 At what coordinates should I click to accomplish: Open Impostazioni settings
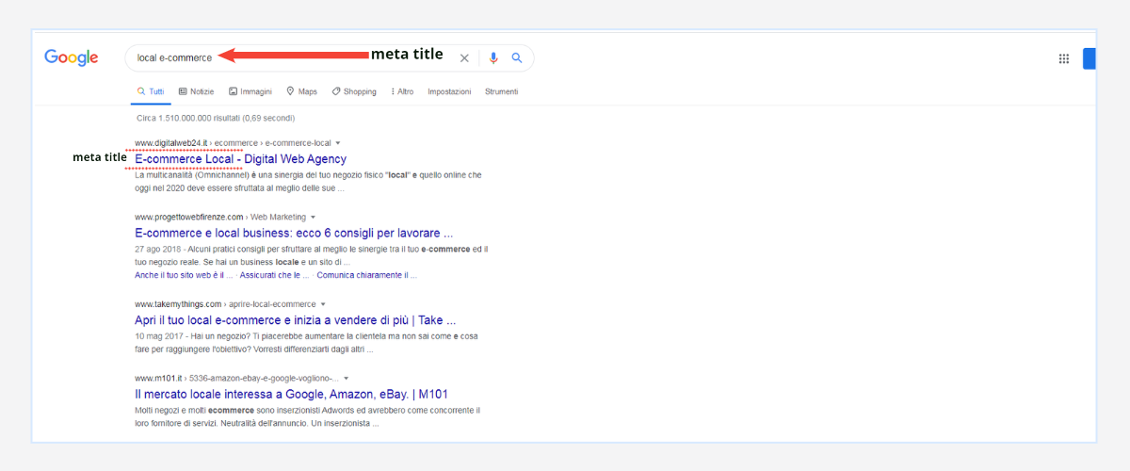coord(449,91)
